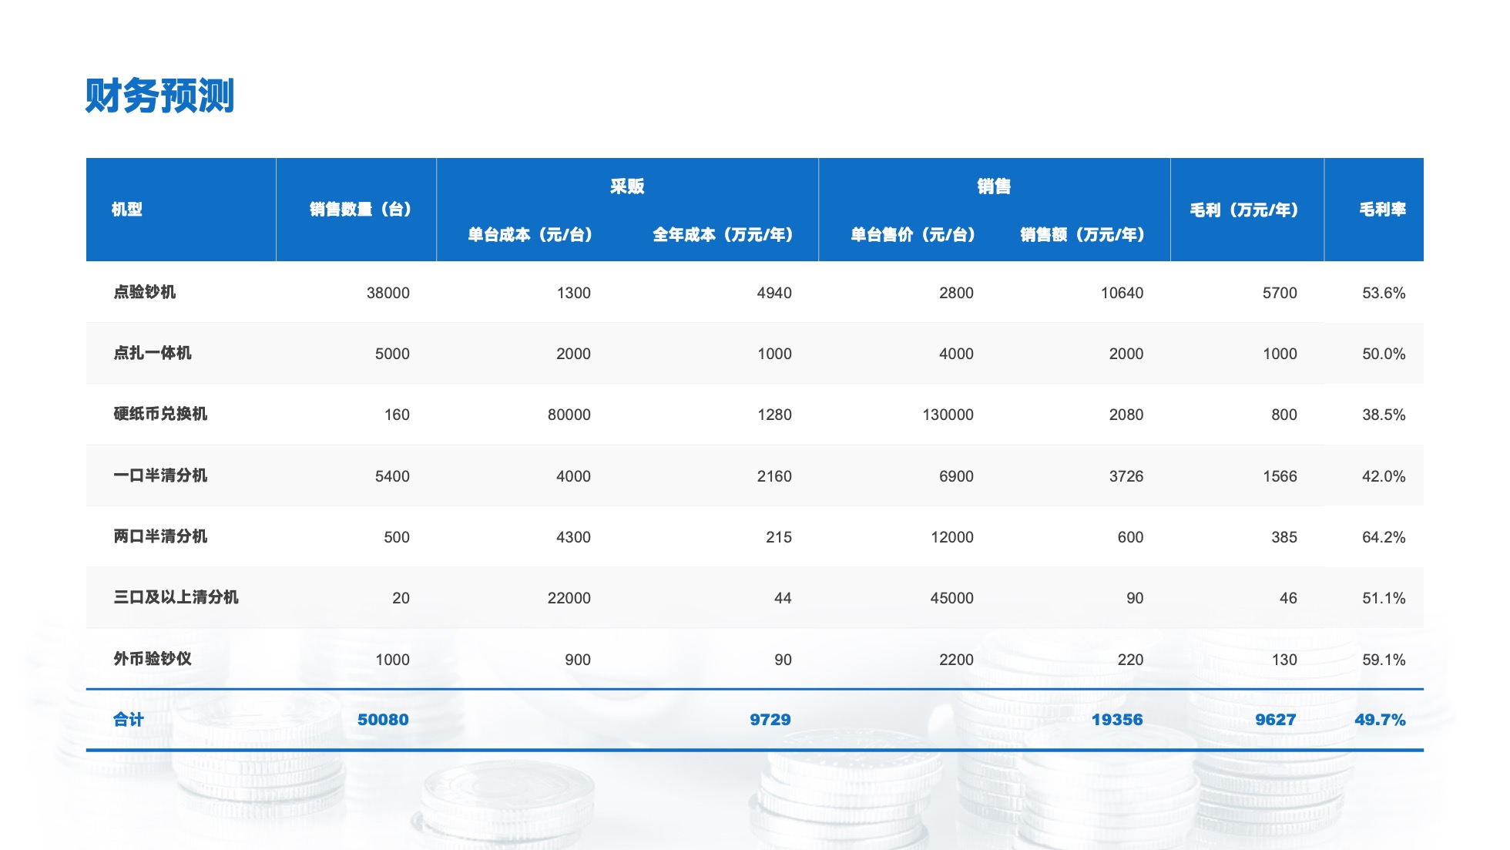Viewport: 1510px width, 850px height.
Task: Select the 两口半清分机 row label
Action: tap(160, 536)
